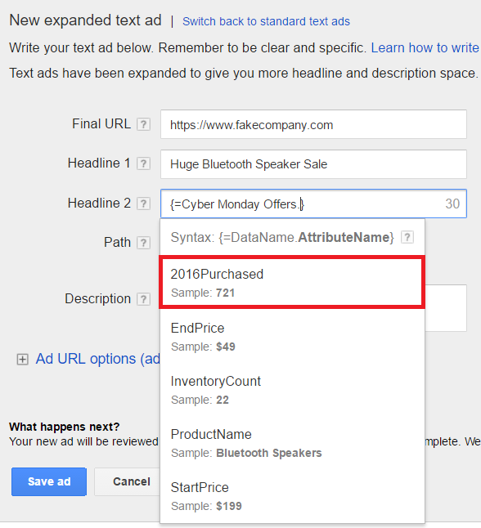
Task: Open help icon next to Headline 2
Action: [x=143, y=204]
